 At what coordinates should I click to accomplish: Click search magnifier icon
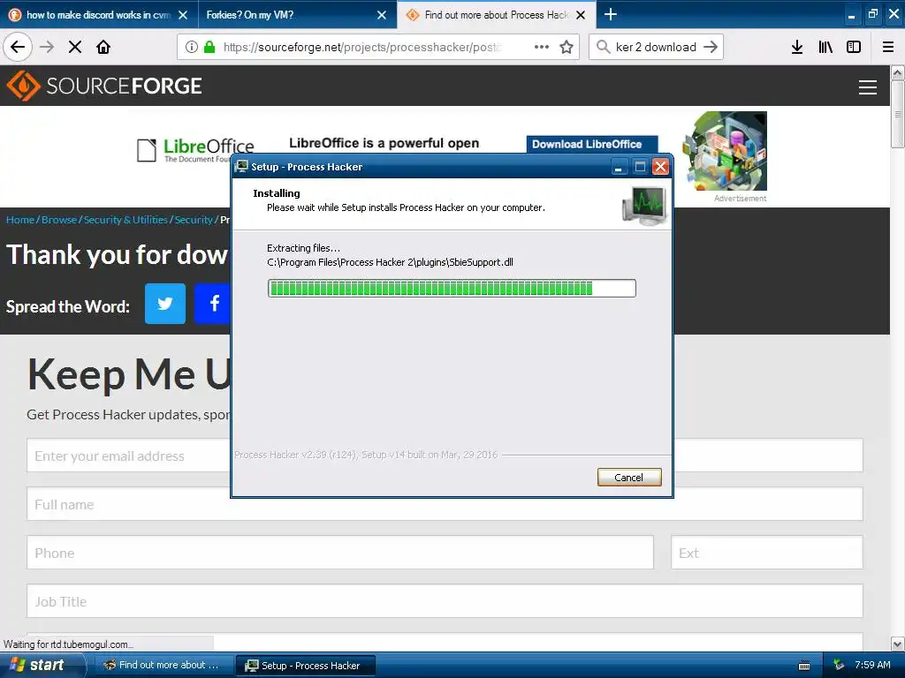tap(603, 47)
